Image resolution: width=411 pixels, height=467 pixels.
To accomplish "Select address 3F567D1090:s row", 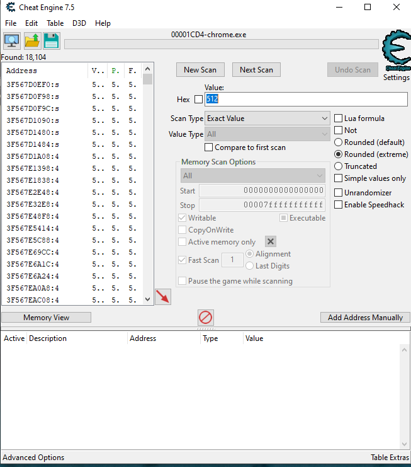I will coord(72,120).
